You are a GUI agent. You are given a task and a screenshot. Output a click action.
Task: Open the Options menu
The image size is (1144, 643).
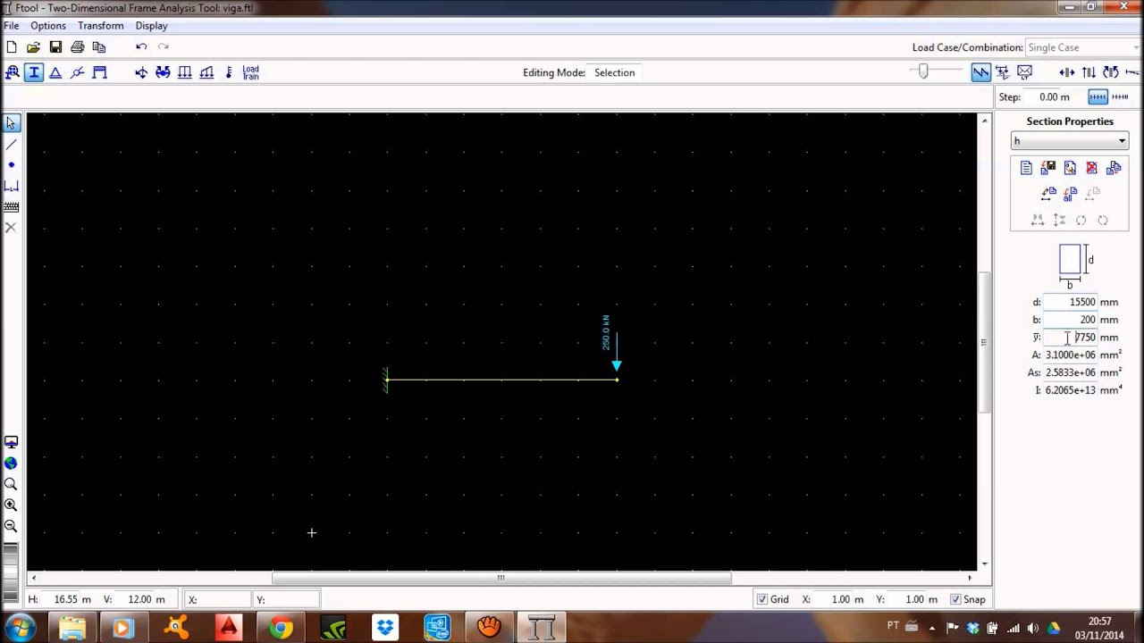[48, 26]
